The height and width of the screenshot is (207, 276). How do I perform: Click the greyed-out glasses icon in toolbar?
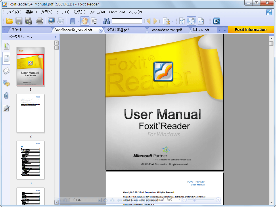pos(60,21)
